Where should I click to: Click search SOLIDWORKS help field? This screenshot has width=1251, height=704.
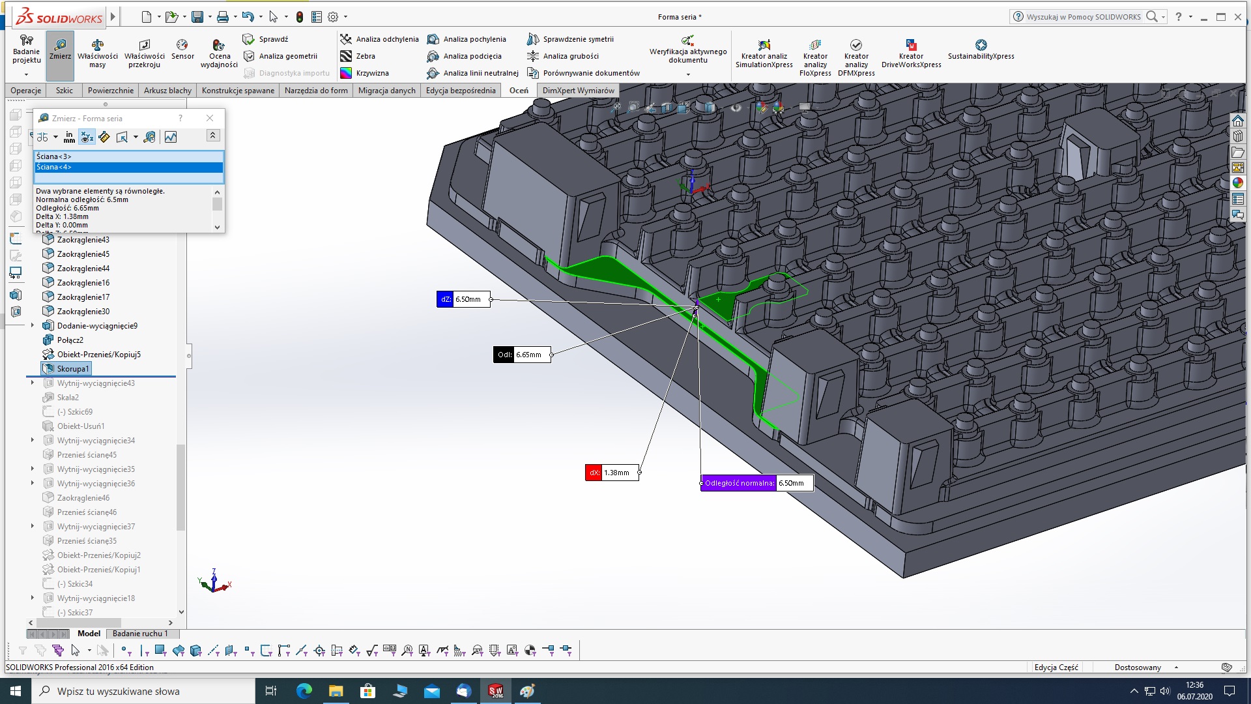(x=1083, y=17)
